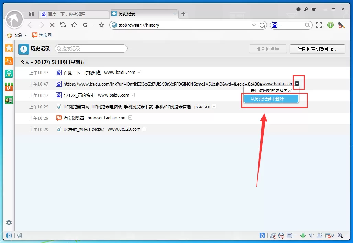Select 来自该网站的更多内容 menu item
353x243 pixels.
click(271, 90)
